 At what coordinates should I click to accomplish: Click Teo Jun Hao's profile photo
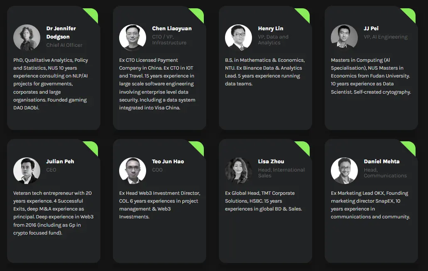[x=132, y=170]
